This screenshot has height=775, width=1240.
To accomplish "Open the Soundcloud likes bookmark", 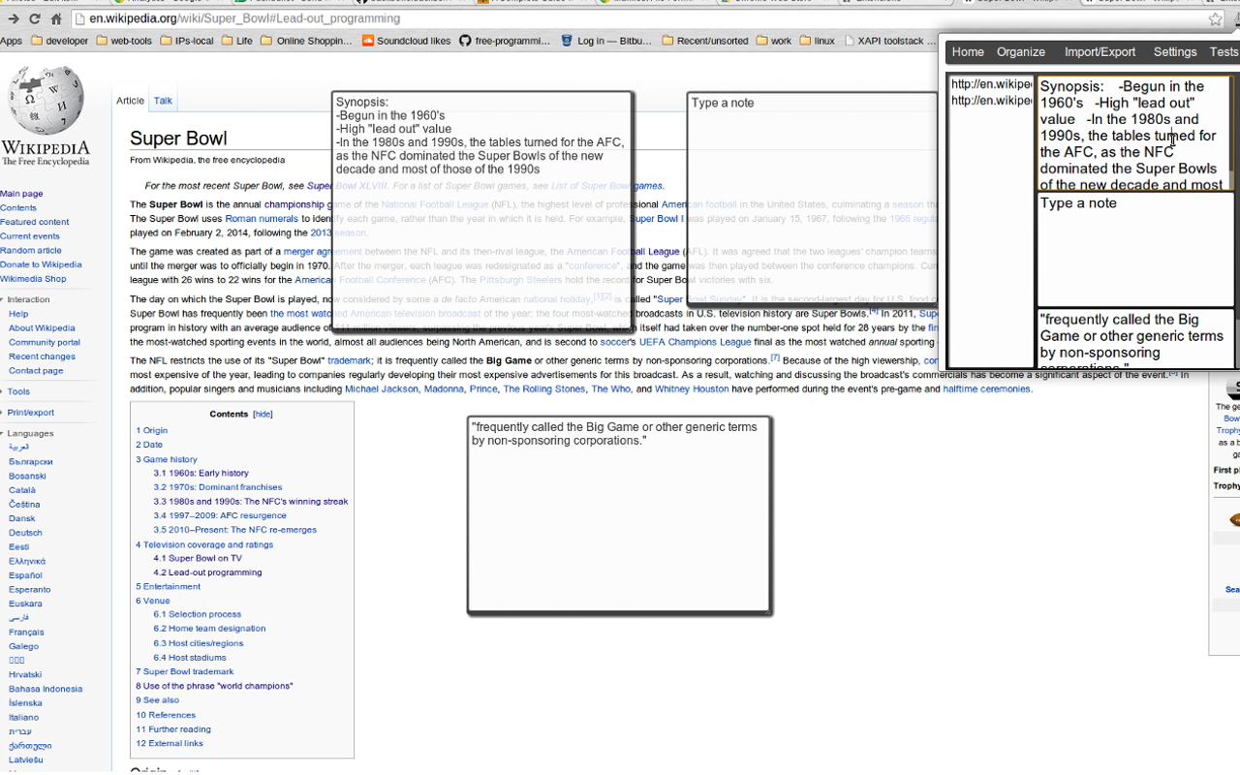I will pos(406,41).
